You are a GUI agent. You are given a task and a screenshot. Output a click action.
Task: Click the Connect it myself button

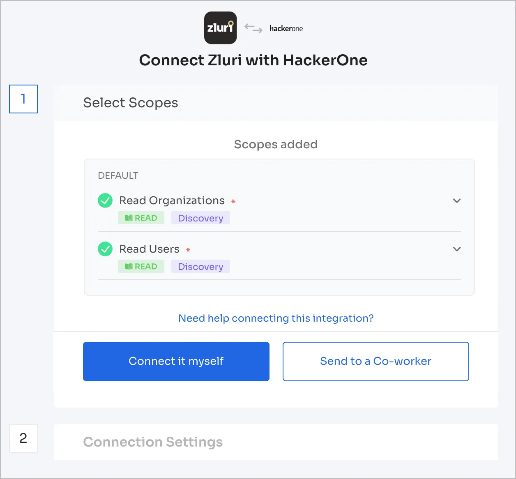click(x=176, y=362)
